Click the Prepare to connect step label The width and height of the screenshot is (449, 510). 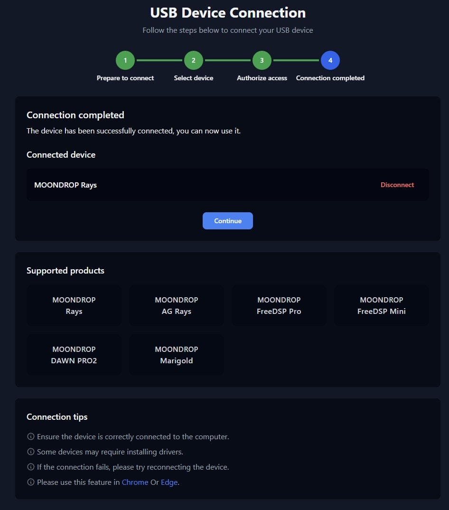click(125, 78)
